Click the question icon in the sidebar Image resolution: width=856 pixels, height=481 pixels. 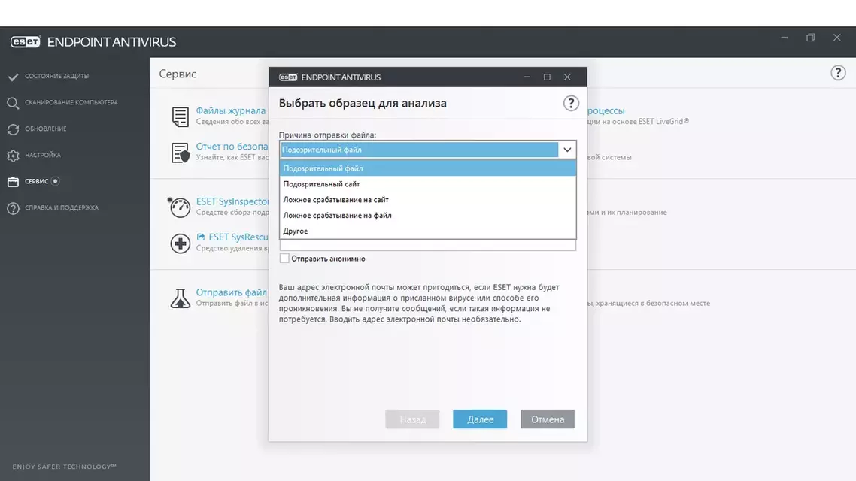[13, 208]
